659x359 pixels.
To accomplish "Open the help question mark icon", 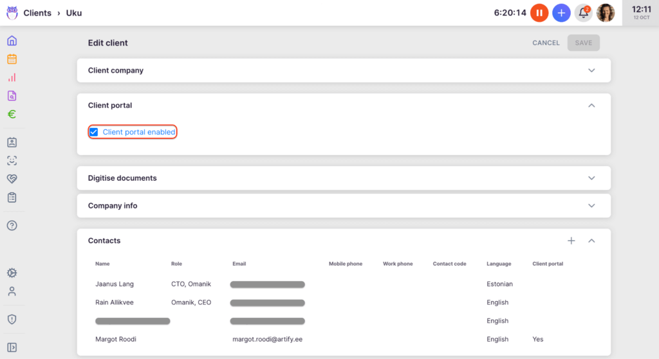I will coord(12,225).
